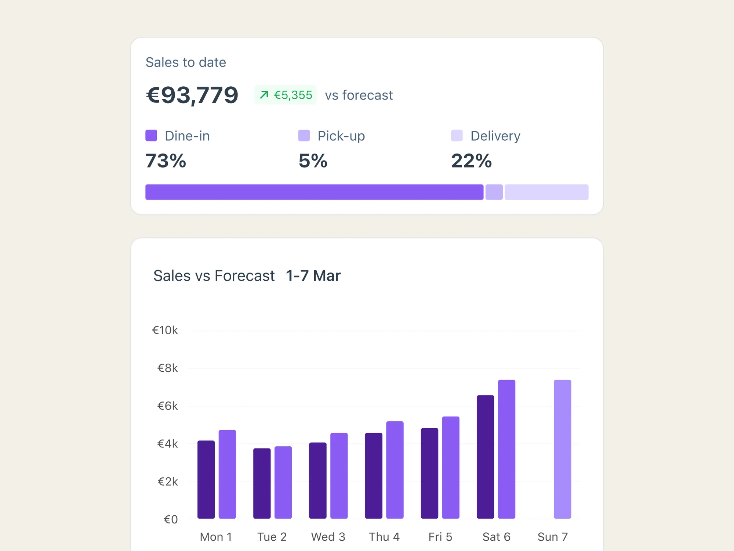Click the dark Sat 6 bar
Viewport: 734px width, 551px height.
point(485,457)
